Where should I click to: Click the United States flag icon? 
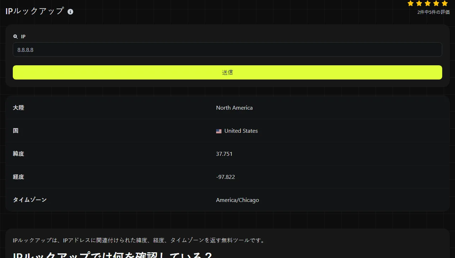[x=219, y=131]
